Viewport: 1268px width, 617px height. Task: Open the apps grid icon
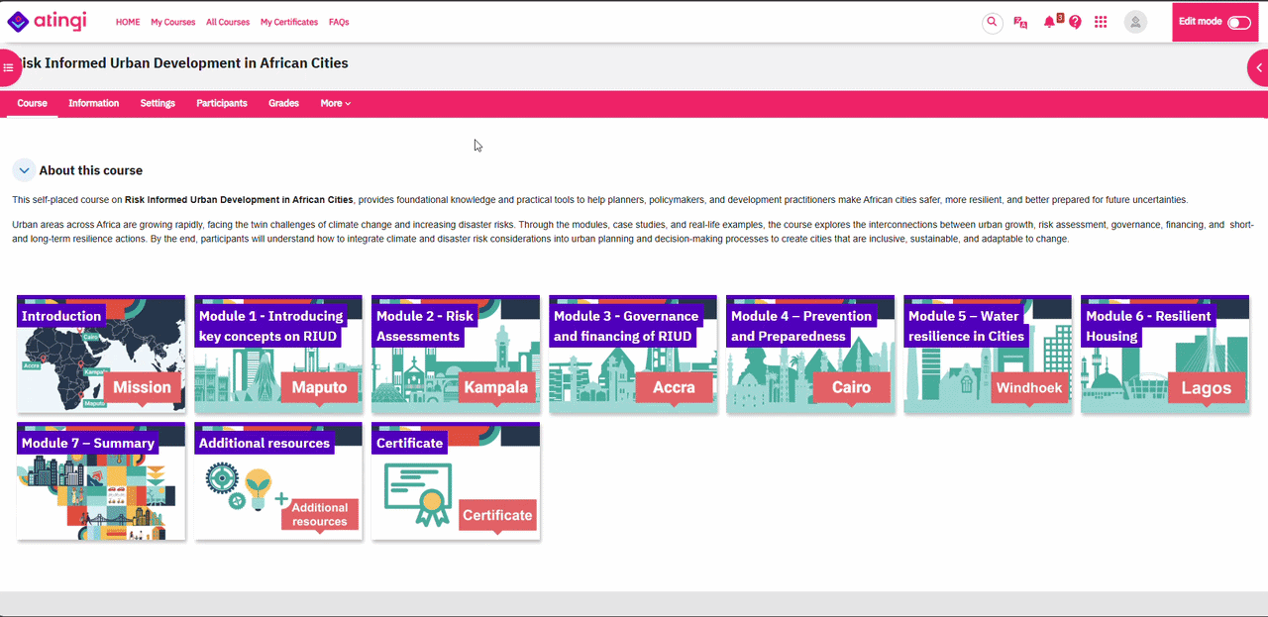point(1101,22)
